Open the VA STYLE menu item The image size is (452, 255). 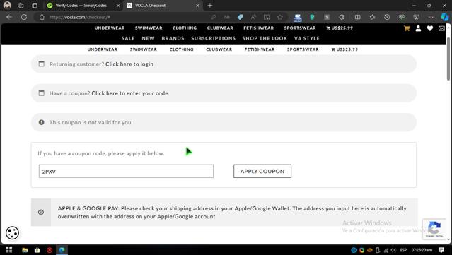point(307,38)
